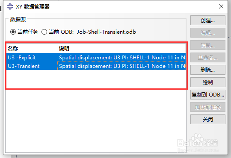Select the U3 -Explicit row
Screen dimensions: 231x158
(96, 57)
